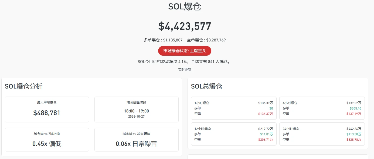Image resolution: width=374 pixels, height=159 pixels.
Task: Click the 最大单笔爆仓 label
Action: tap(47, 103)
